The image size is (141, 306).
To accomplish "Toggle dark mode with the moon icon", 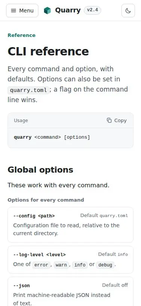I will coord(128,11).
